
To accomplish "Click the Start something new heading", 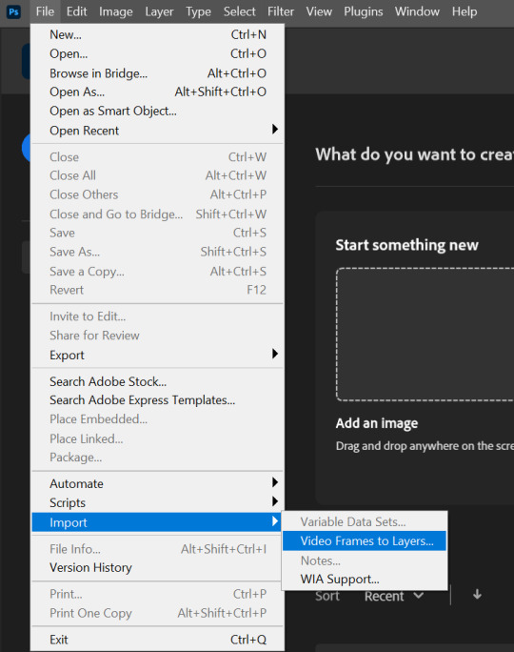I will click(406, 245).
